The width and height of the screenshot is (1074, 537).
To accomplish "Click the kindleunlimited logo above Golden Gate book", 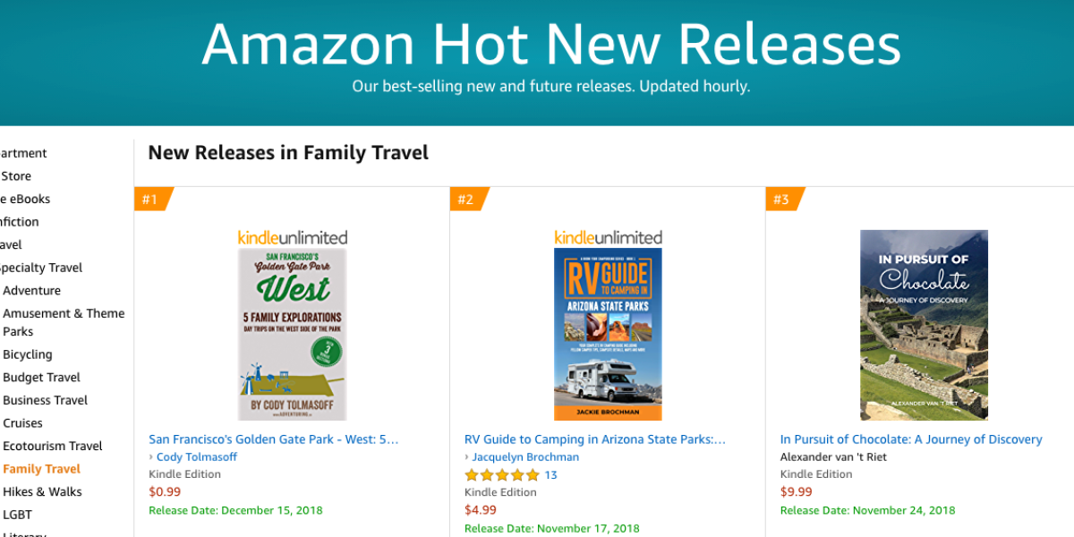I will (x=292, y=237).
